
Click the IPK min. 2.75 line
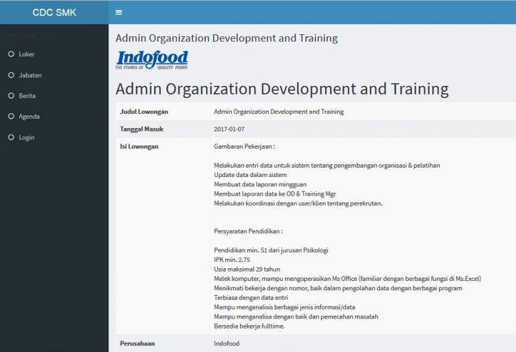pos(232,259)
